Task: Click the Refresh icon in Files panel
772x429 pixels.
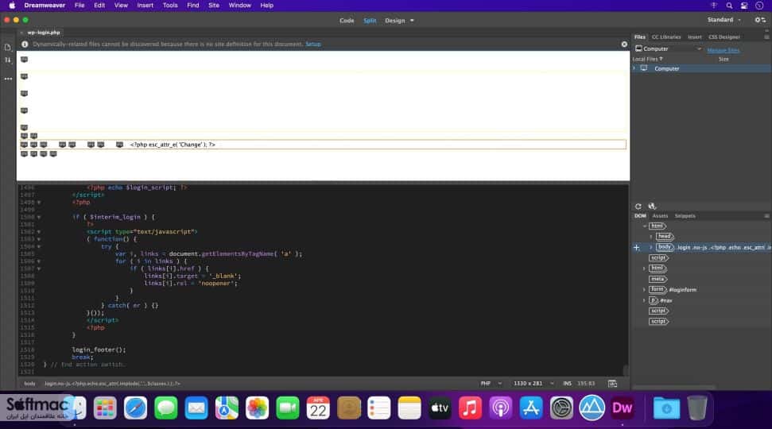Action: (x=638, y=206)
